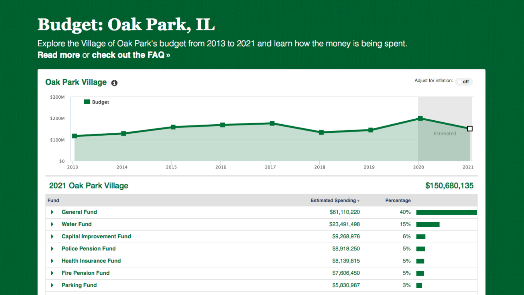The width and height of the screenshot is (524, 295).
Task: Open the Water Fund link
Action: tap(77, 224)
